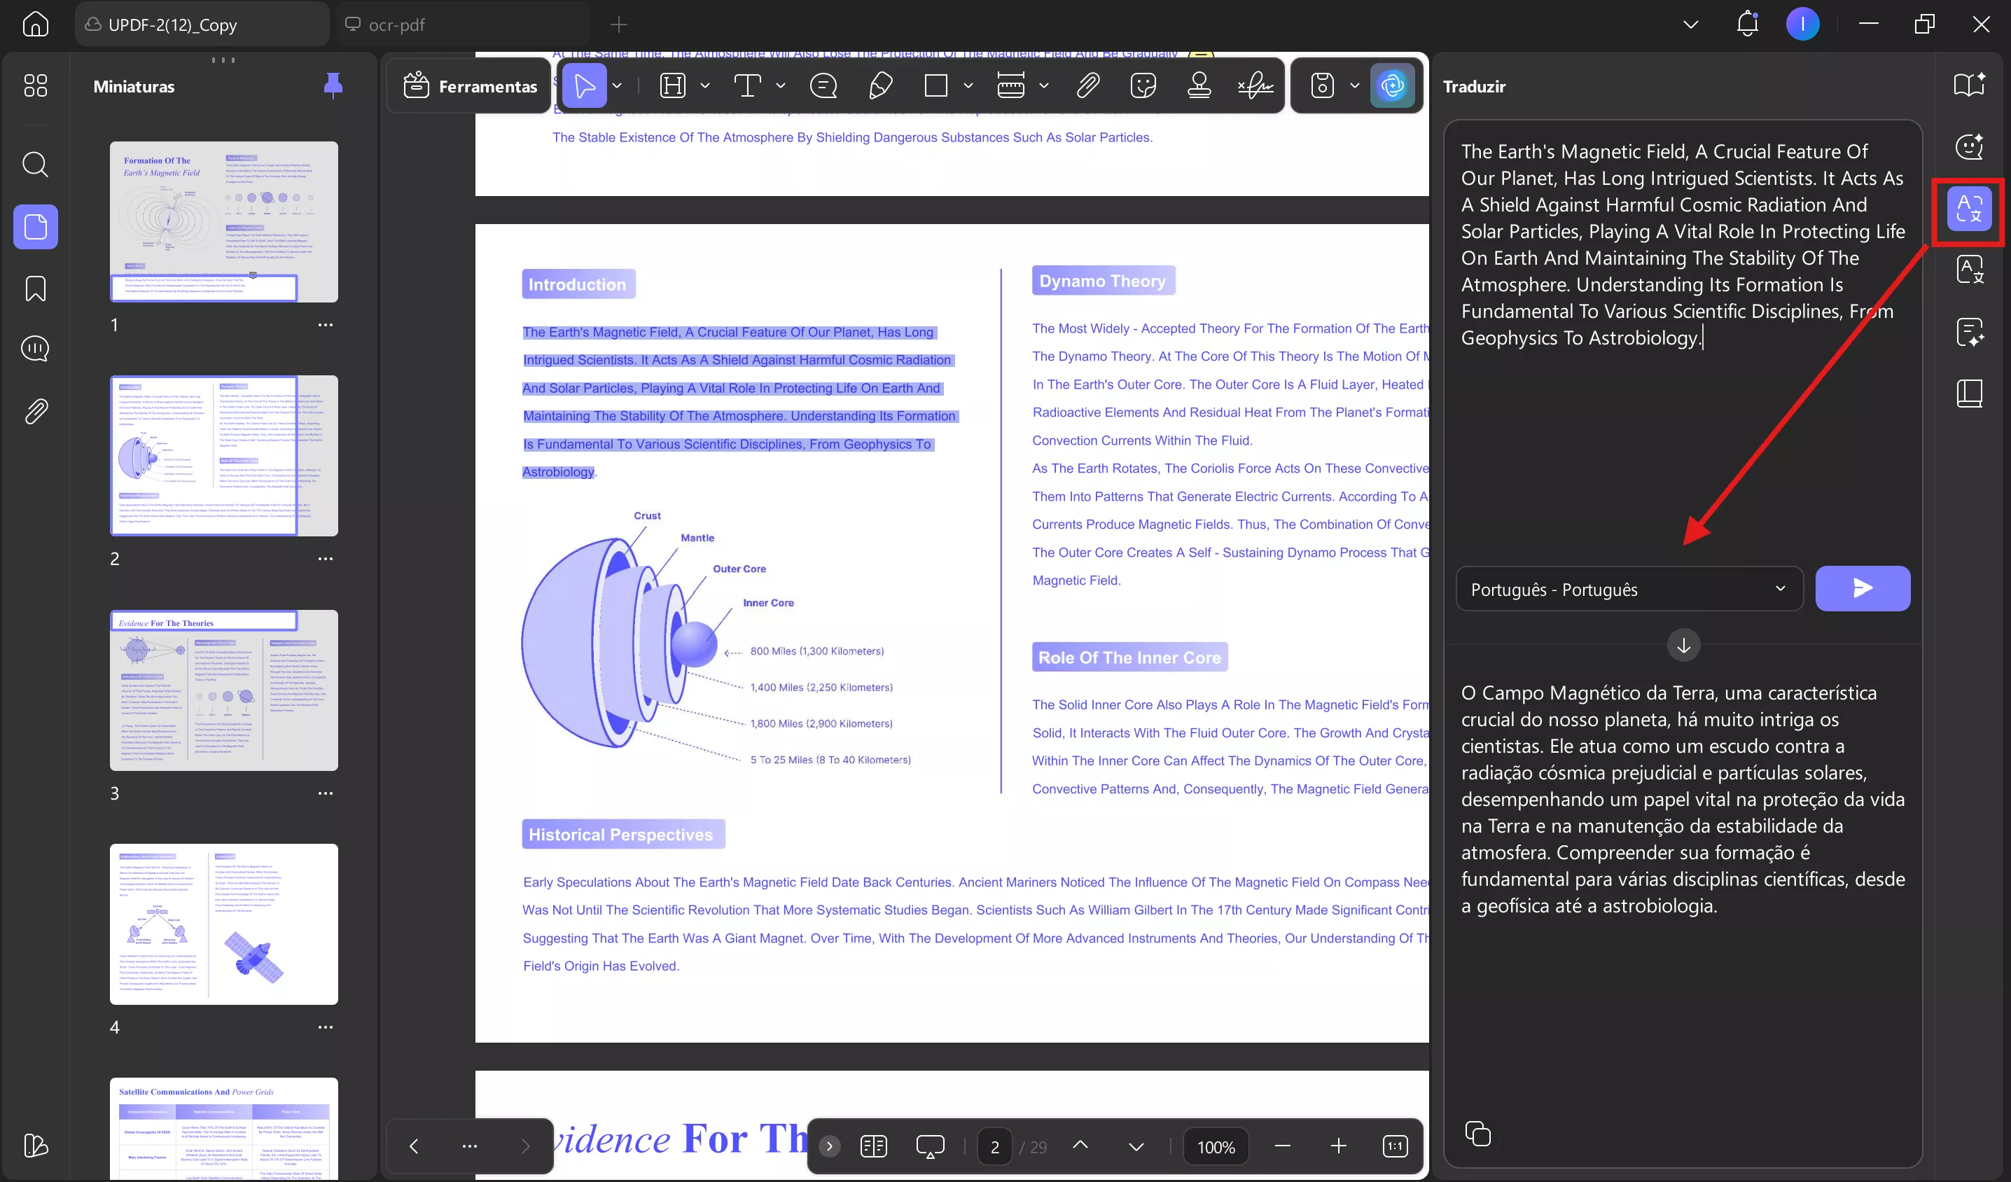Image resolution: width=2011 pixels, height=1182 pixels.
Task: Expand the text tool dropdown arrow
Action: (x=781, y=85)
